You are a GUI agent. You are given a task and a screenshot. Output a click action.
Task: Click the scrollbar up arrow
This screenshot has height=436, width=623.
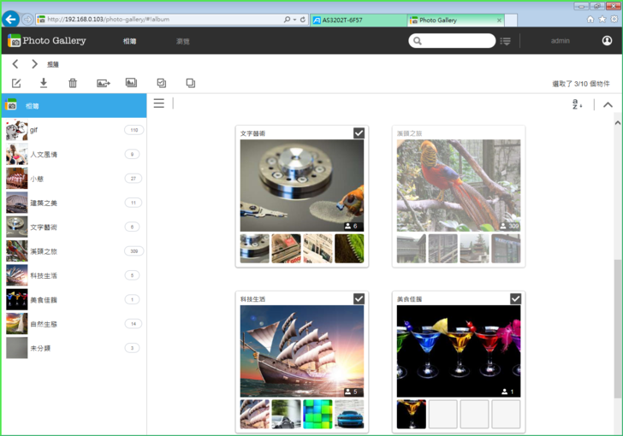click(x=618, y=123)
